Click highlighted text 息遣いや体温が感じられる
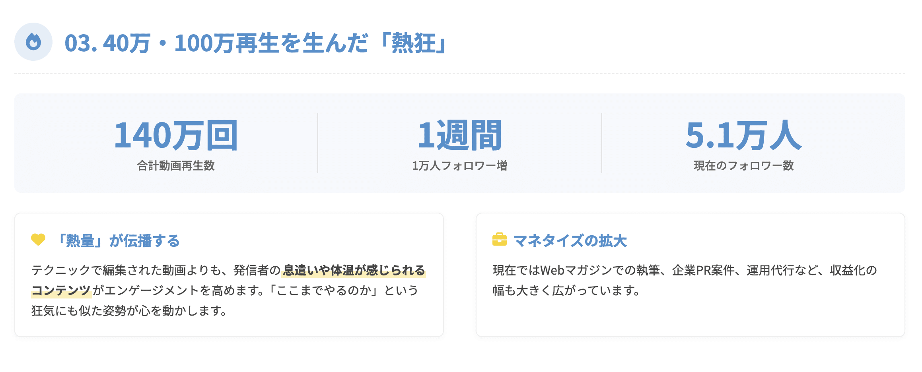This screenshot has height=372, width=922. (x=354, y=270)
